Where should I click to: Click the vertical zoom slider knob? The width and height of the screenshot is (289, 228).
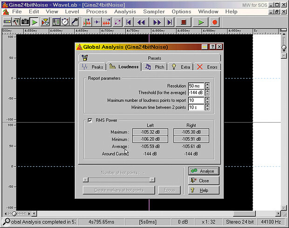coord(284,47)
